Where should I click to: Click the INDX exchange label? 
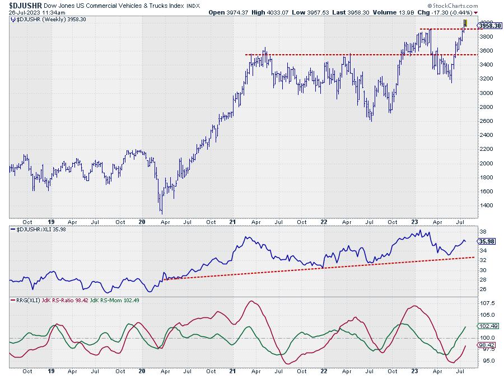[192, 5]
